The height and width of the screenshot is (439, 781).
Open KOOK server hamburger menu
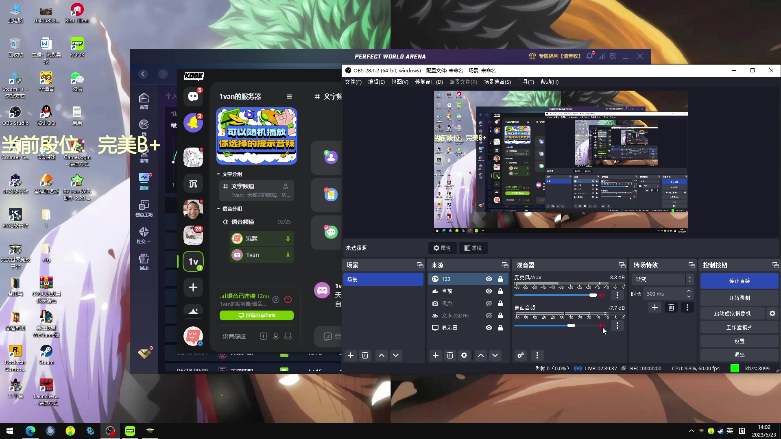(289, 96)
